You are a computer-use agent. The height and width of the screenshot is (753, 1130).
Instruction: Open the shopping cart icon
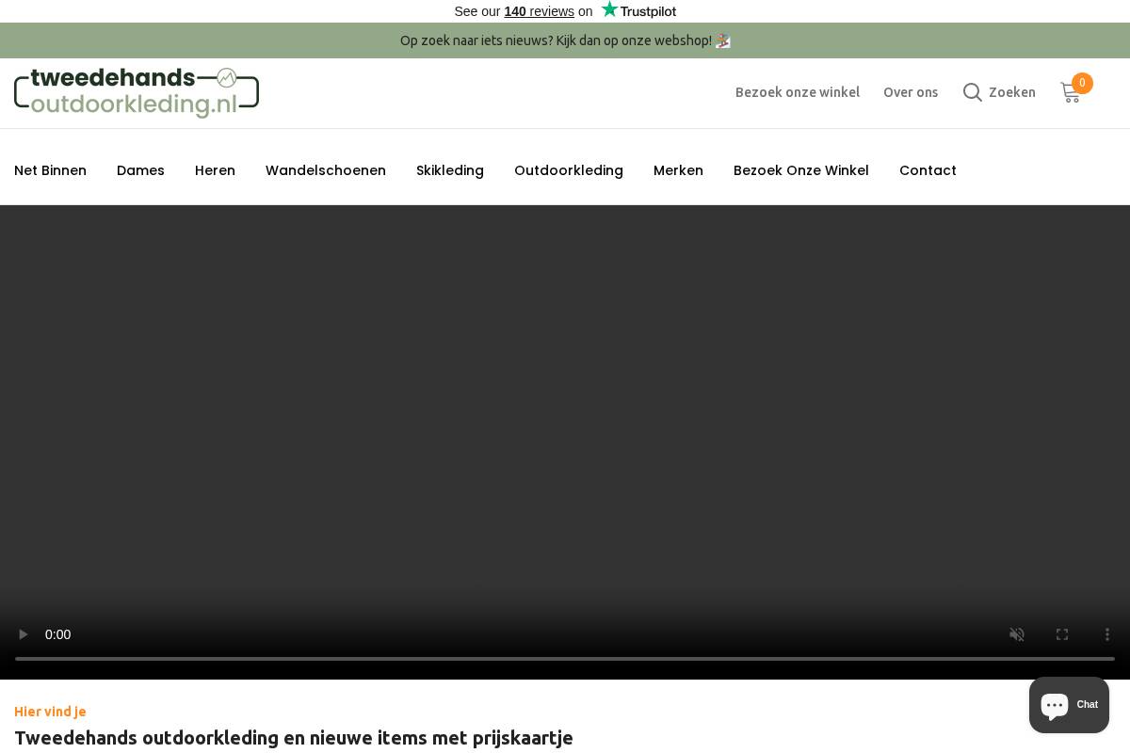click(x=1071, y=92)
